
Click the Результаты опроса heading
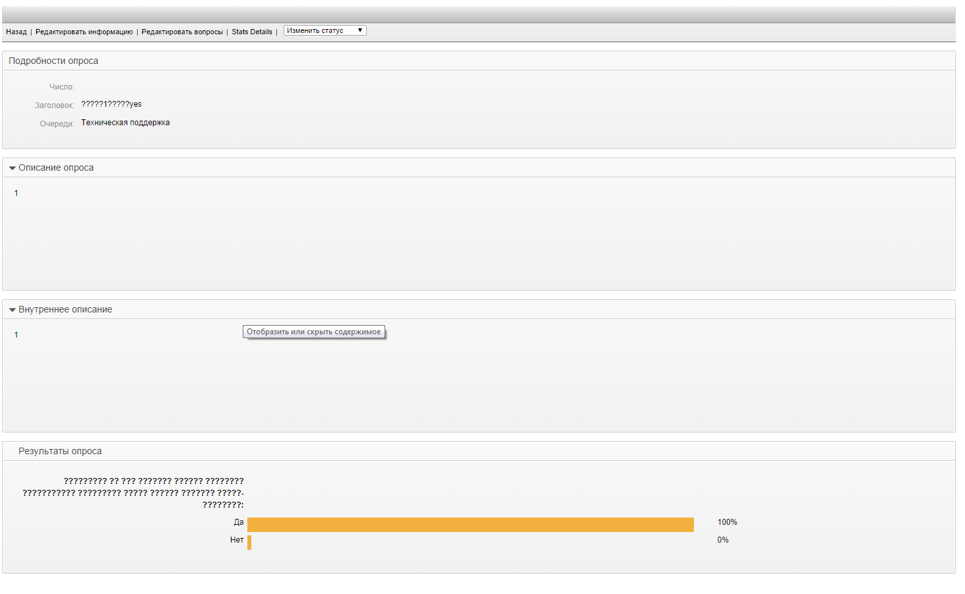point(60,451)
